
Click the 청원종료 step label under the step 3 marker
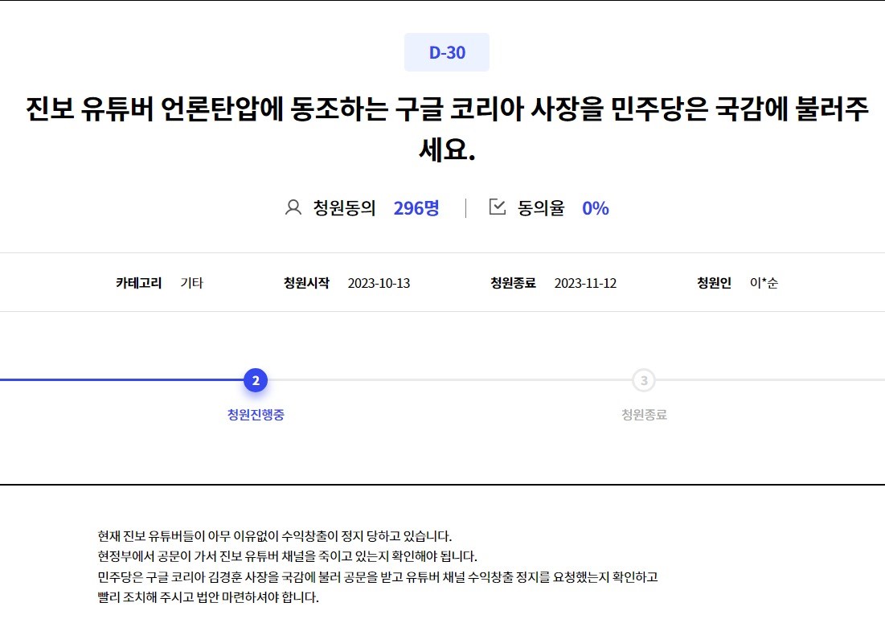tap(644, 415)
